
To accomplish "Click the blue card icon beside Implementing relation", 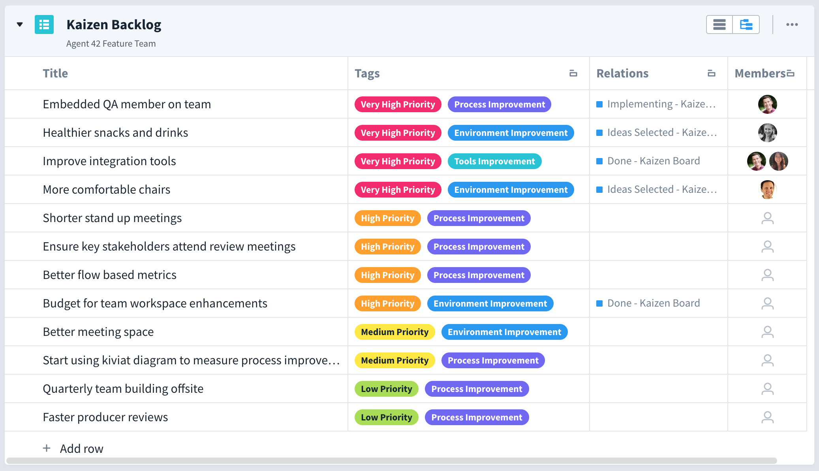I will click(x=599, y=104).
